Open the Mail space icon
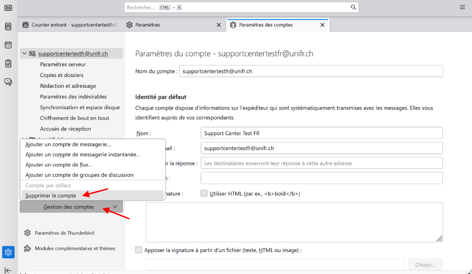Image resolution: width=472 pixels, height=274 pixels. (8, 7)
